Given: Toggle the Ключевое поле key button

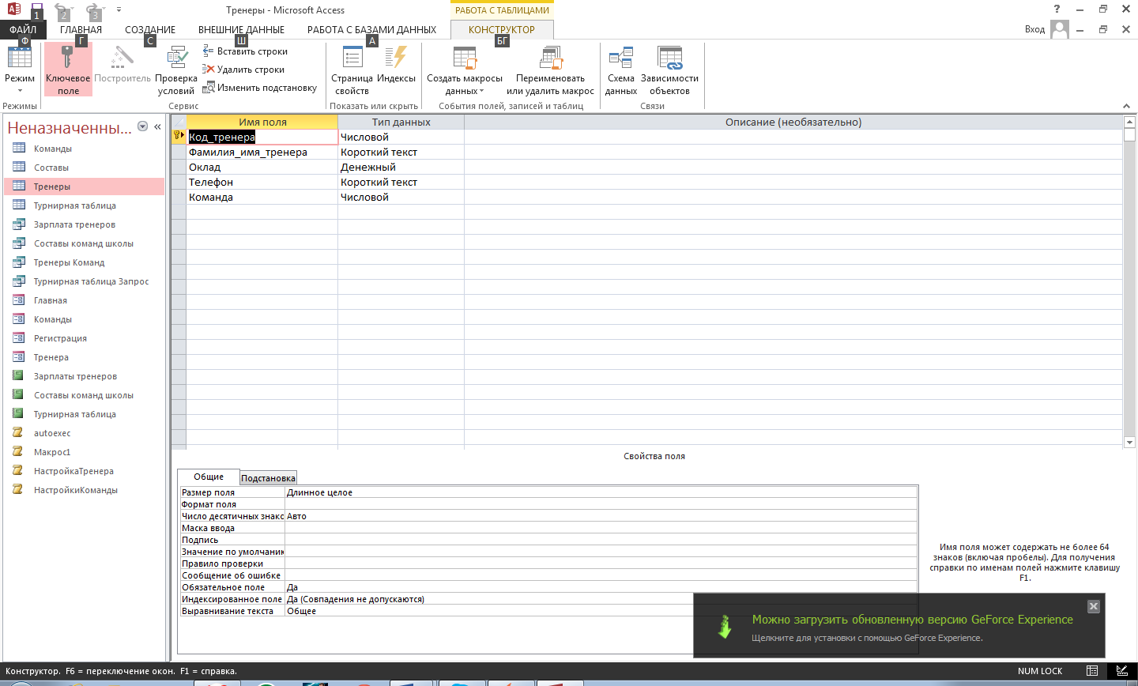Looking at the screenshot, I should point(68,70).
